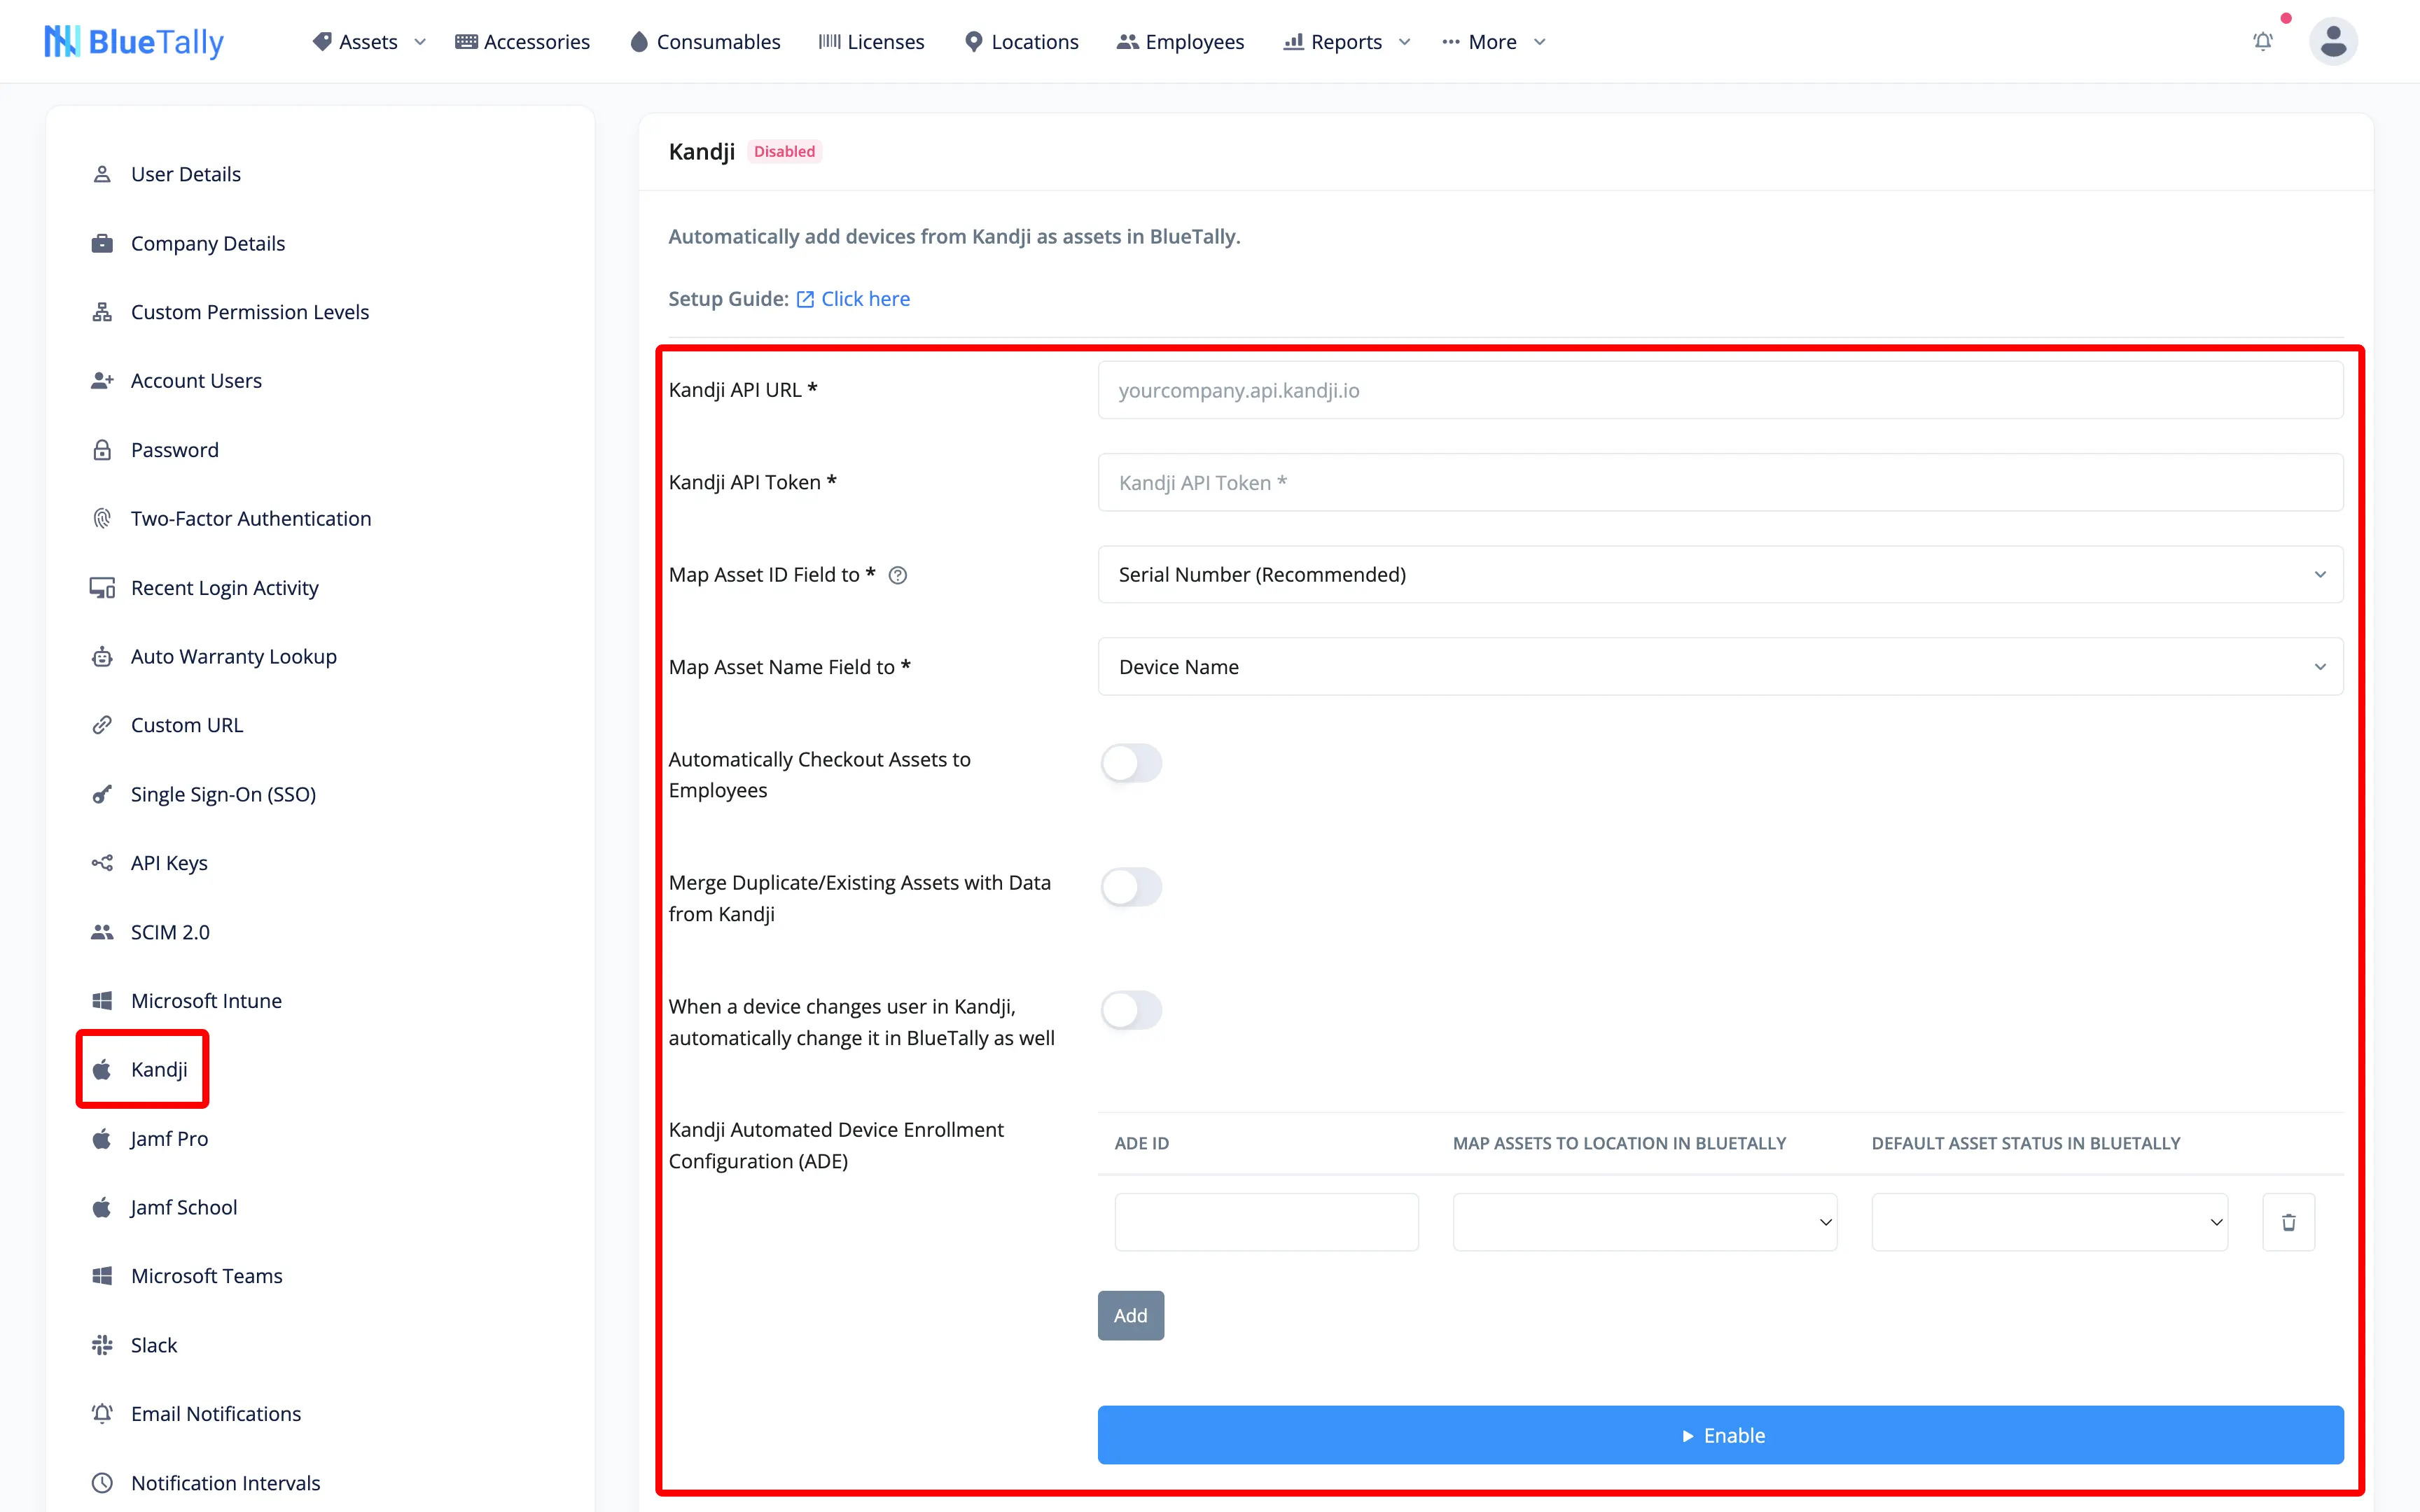This screenshot has height=1512, width=2420.
Task: Delete the ADE row with trash icon
Action: 2288,1222
